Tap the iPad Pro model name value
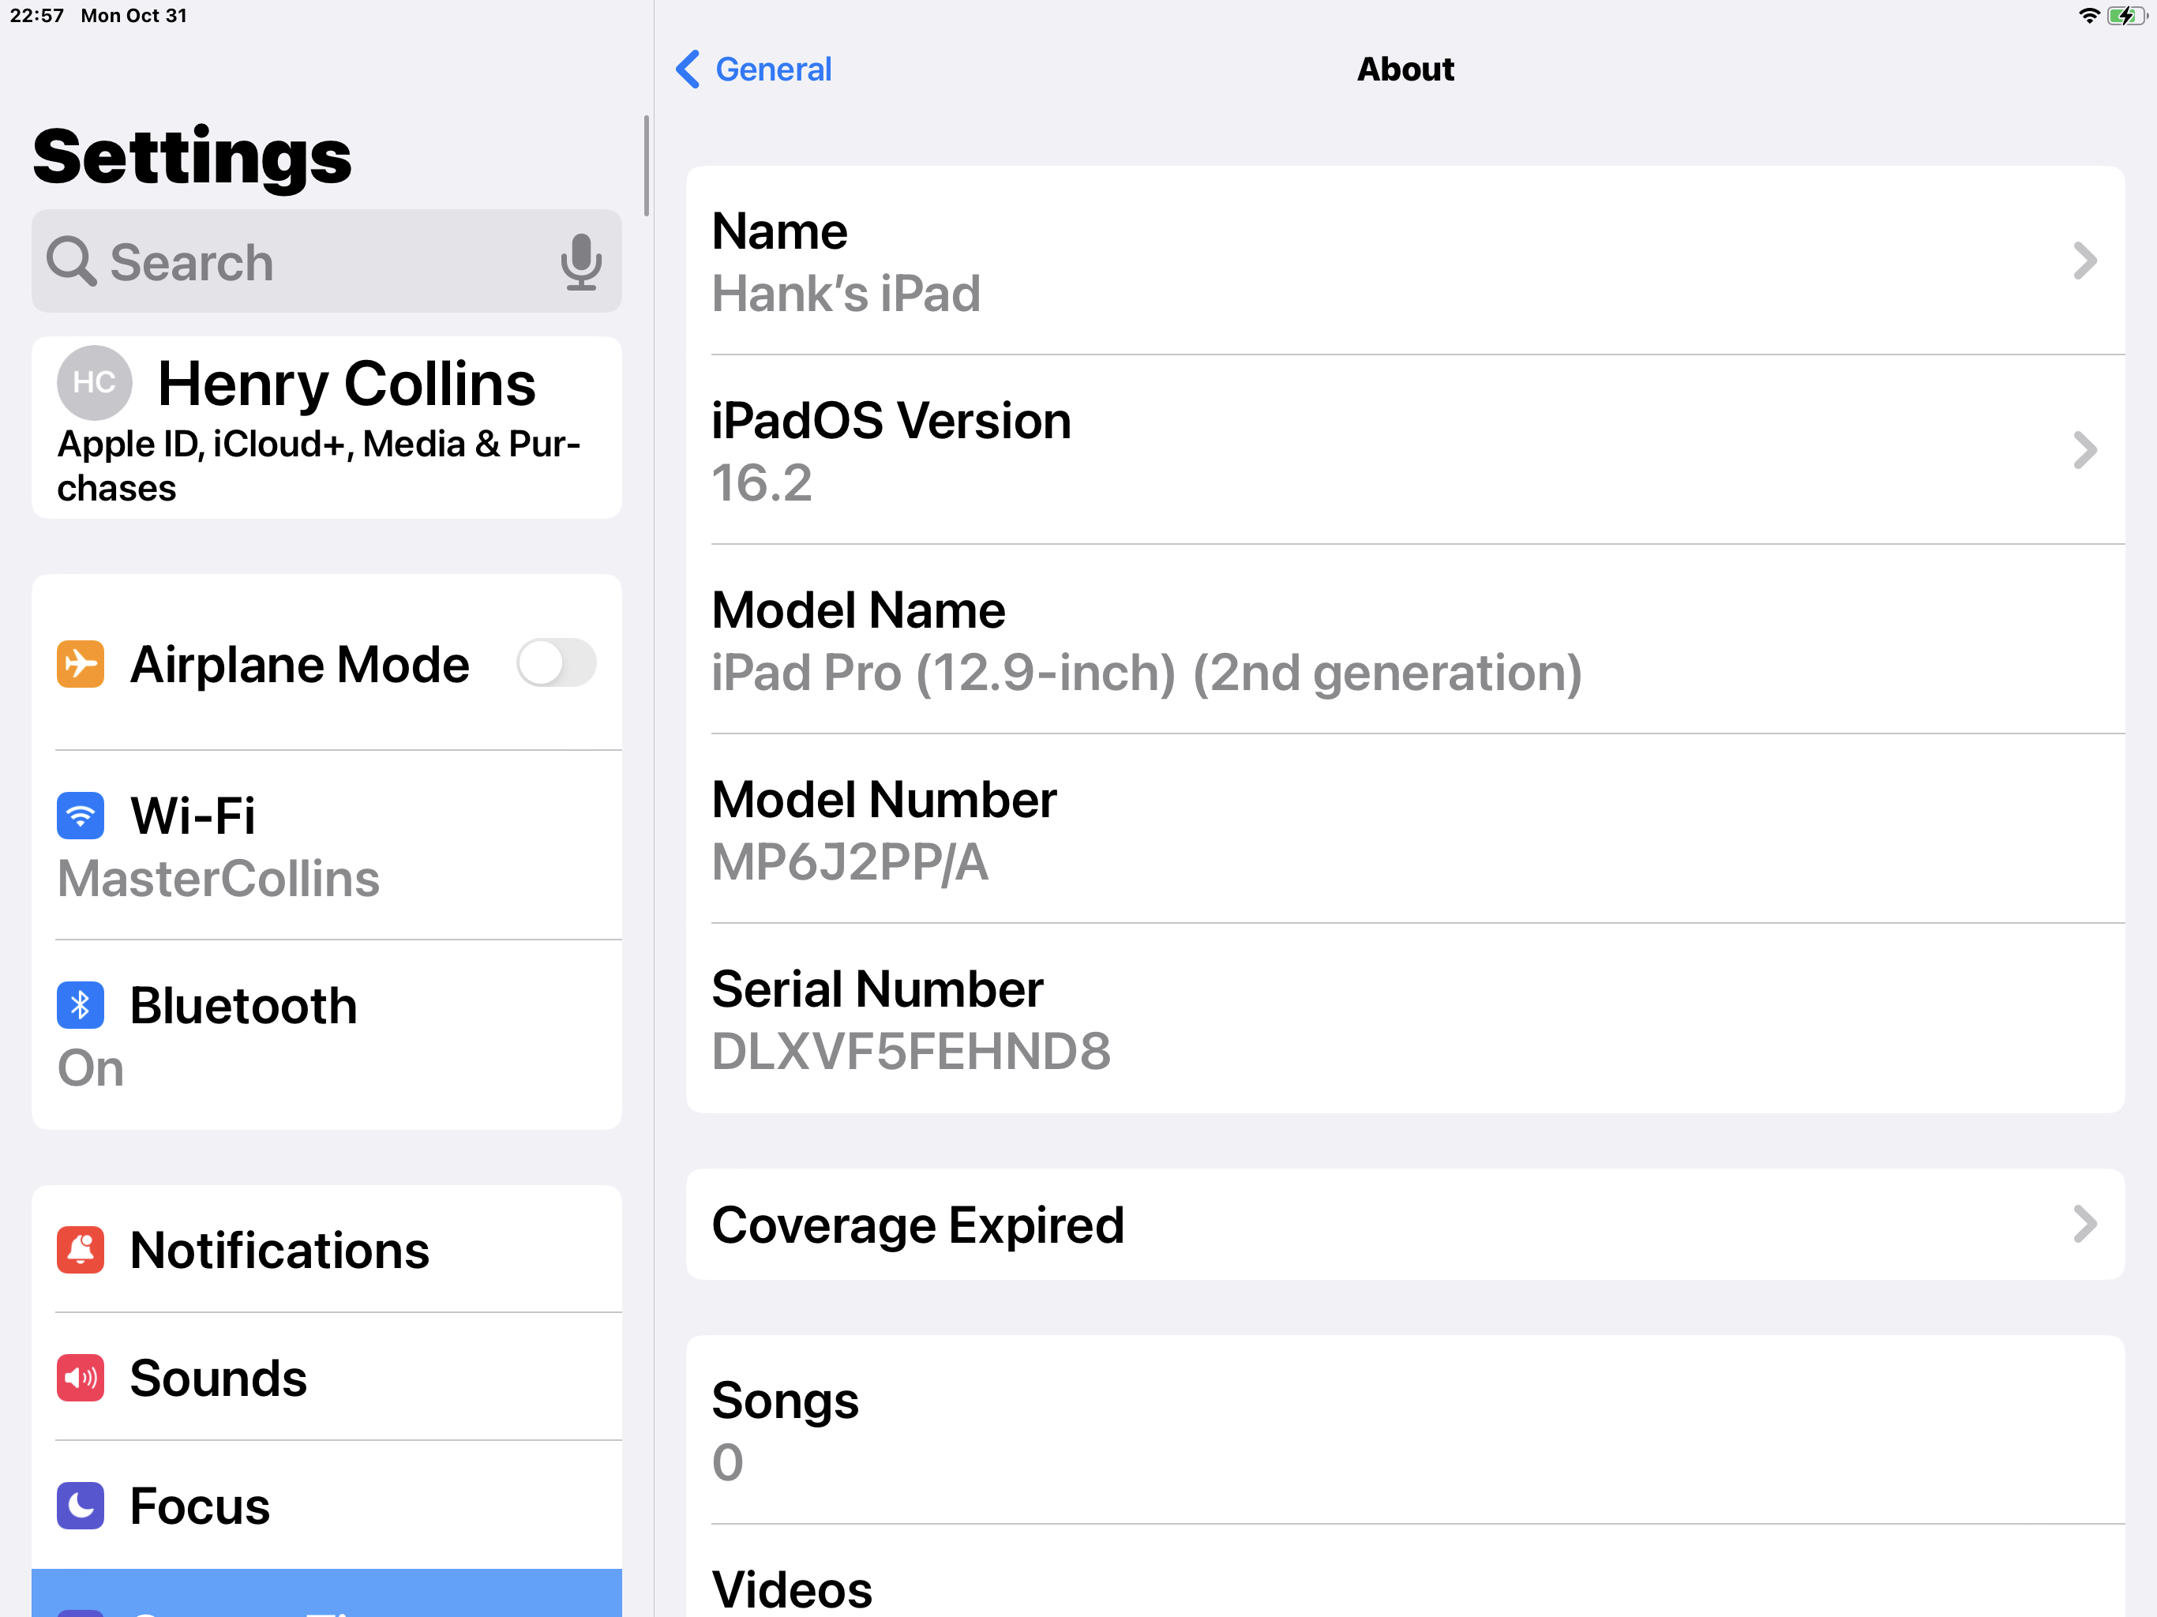 (x=1146, y=673)
